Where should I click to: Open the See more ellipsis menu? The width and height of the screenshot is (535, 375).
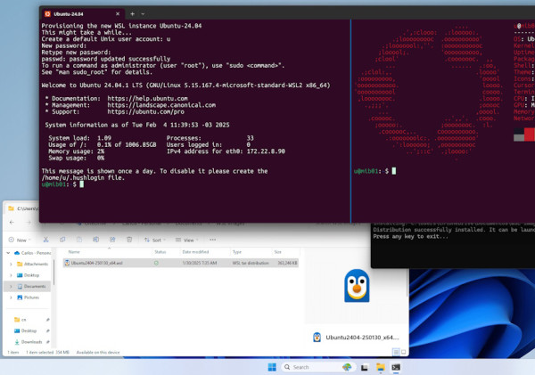pos(213,240)
